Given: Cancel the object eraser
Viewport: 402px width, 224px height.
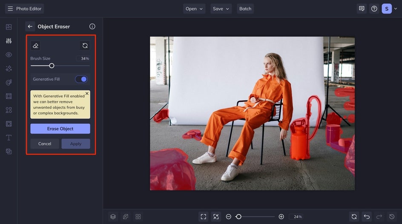Looking at the screenshot, I should (x=45, y=144).
